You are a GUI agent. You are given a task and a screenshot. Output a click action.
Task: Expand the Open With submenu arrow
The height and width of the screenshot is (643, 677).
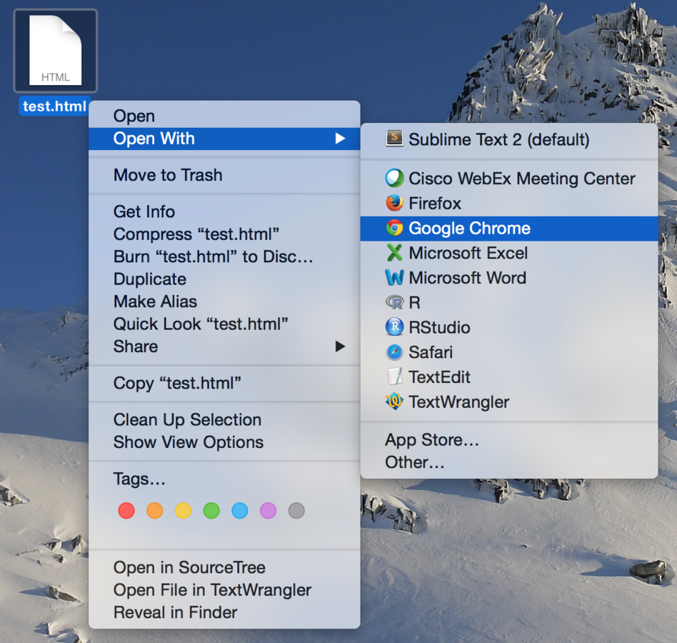[340, 139]
